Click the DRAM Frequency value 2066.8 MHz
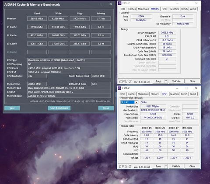210x184 pixels. pos(167,33)
